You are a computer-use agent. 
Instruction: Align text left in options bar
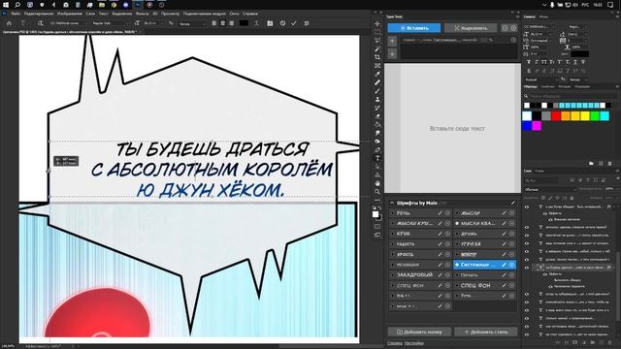coord(213,23)
